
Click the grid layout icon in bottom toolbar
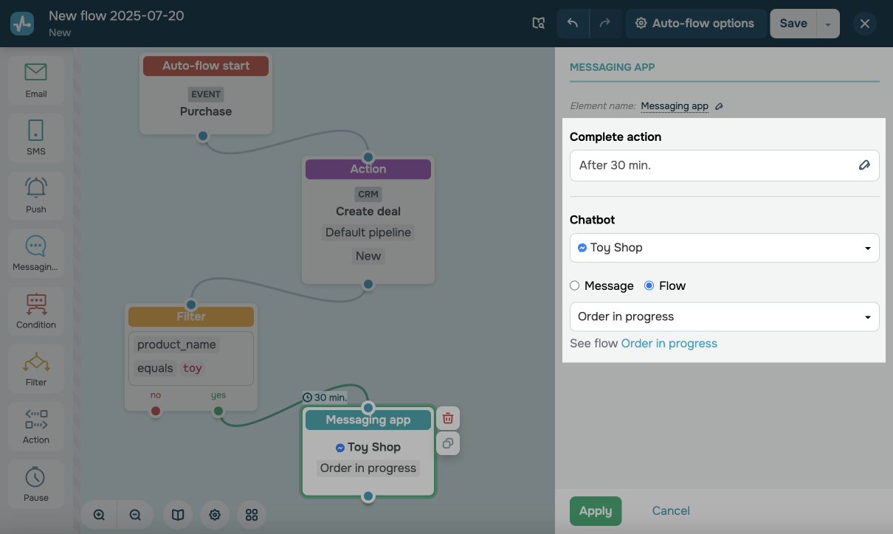252,515
